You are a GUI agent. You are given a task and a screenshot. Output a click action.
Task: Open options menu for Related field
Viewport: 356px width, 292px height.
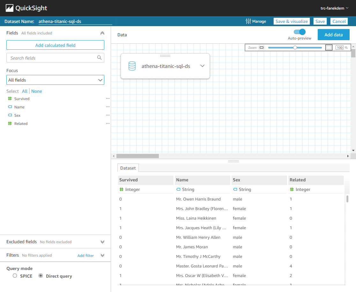point(108,123)
